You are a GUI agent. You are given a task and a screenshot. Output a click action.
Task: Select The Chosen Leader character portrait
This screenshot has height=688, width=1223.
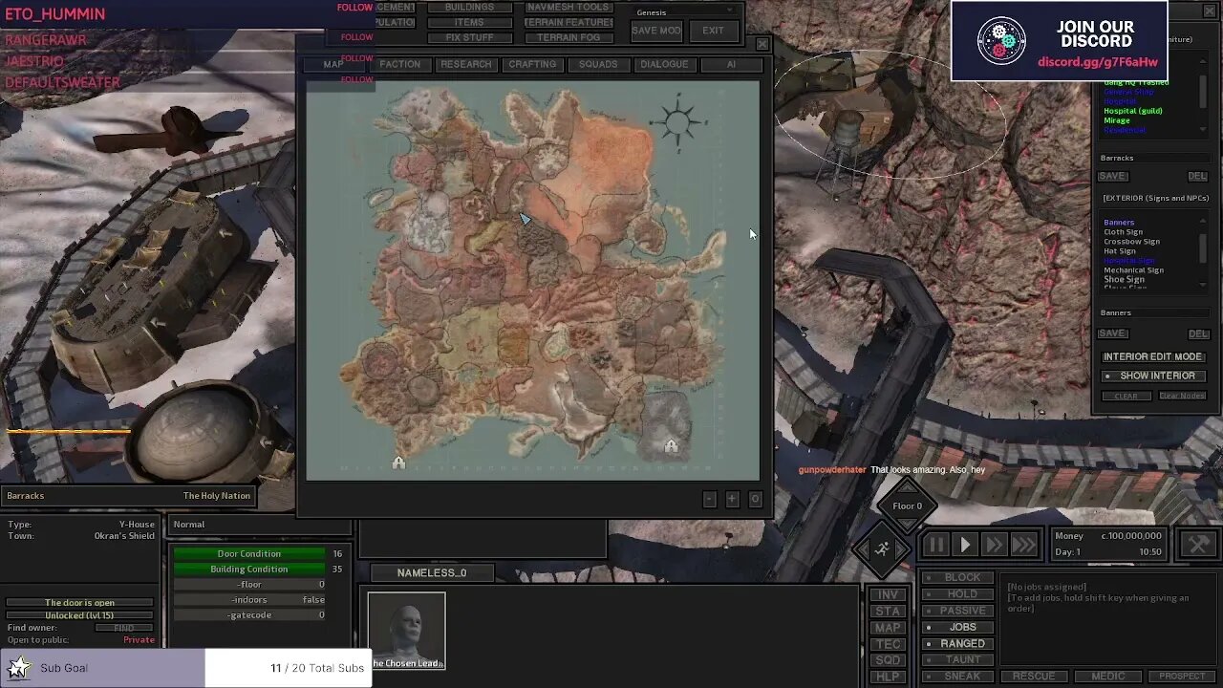407,631
